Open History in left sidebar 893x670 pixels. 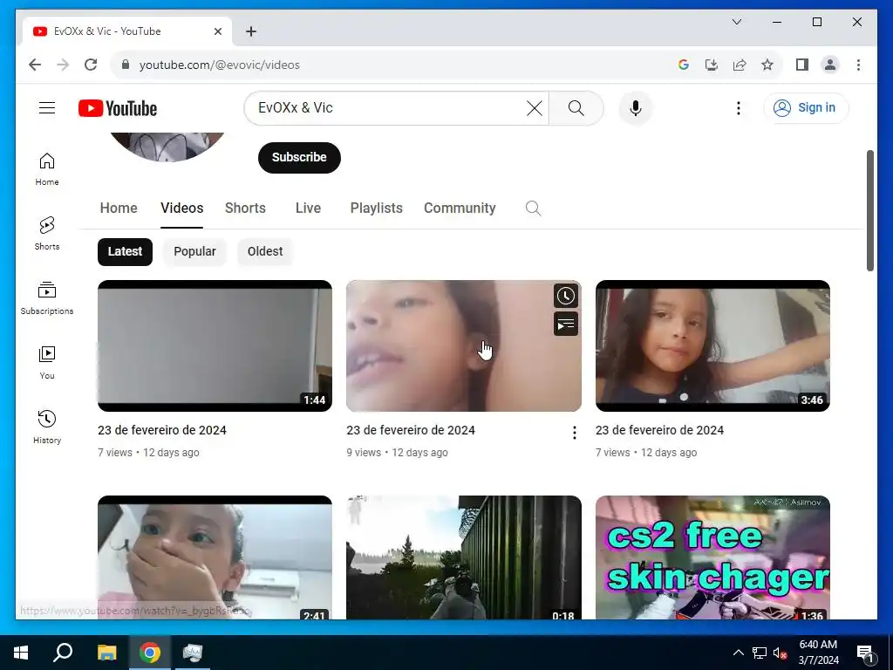47,427
